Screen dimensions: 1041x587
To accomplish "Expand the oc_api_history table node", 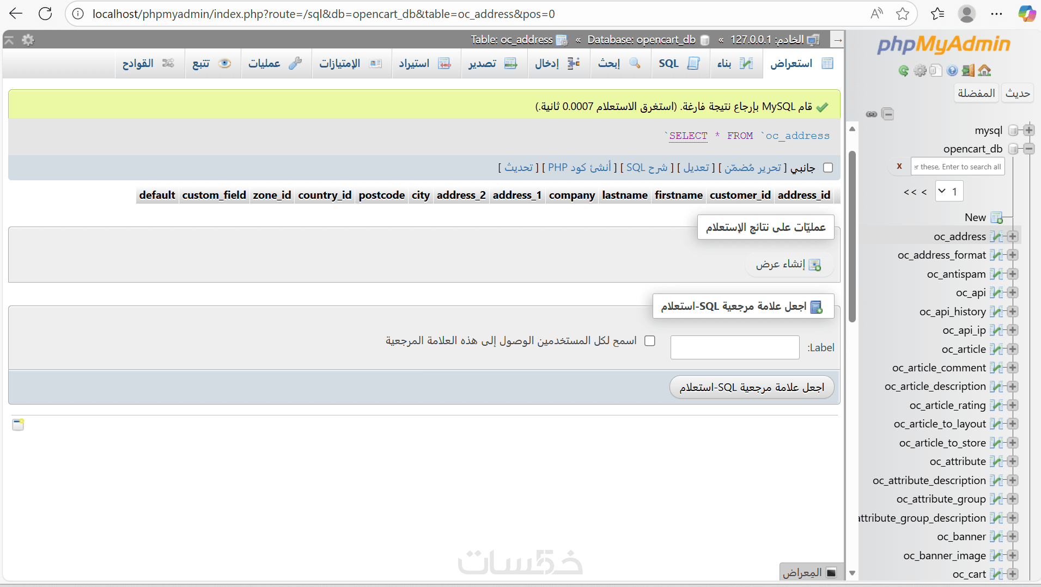I will point(1013,311).
